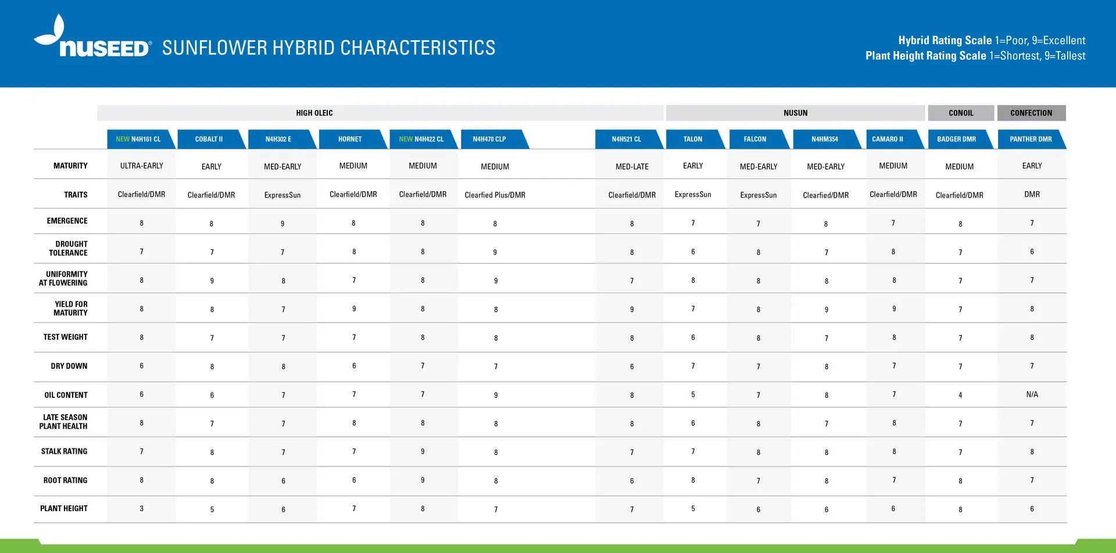1116x553 pixels.
Task: Select the CONOIL category label
Action: pos(961,113)
